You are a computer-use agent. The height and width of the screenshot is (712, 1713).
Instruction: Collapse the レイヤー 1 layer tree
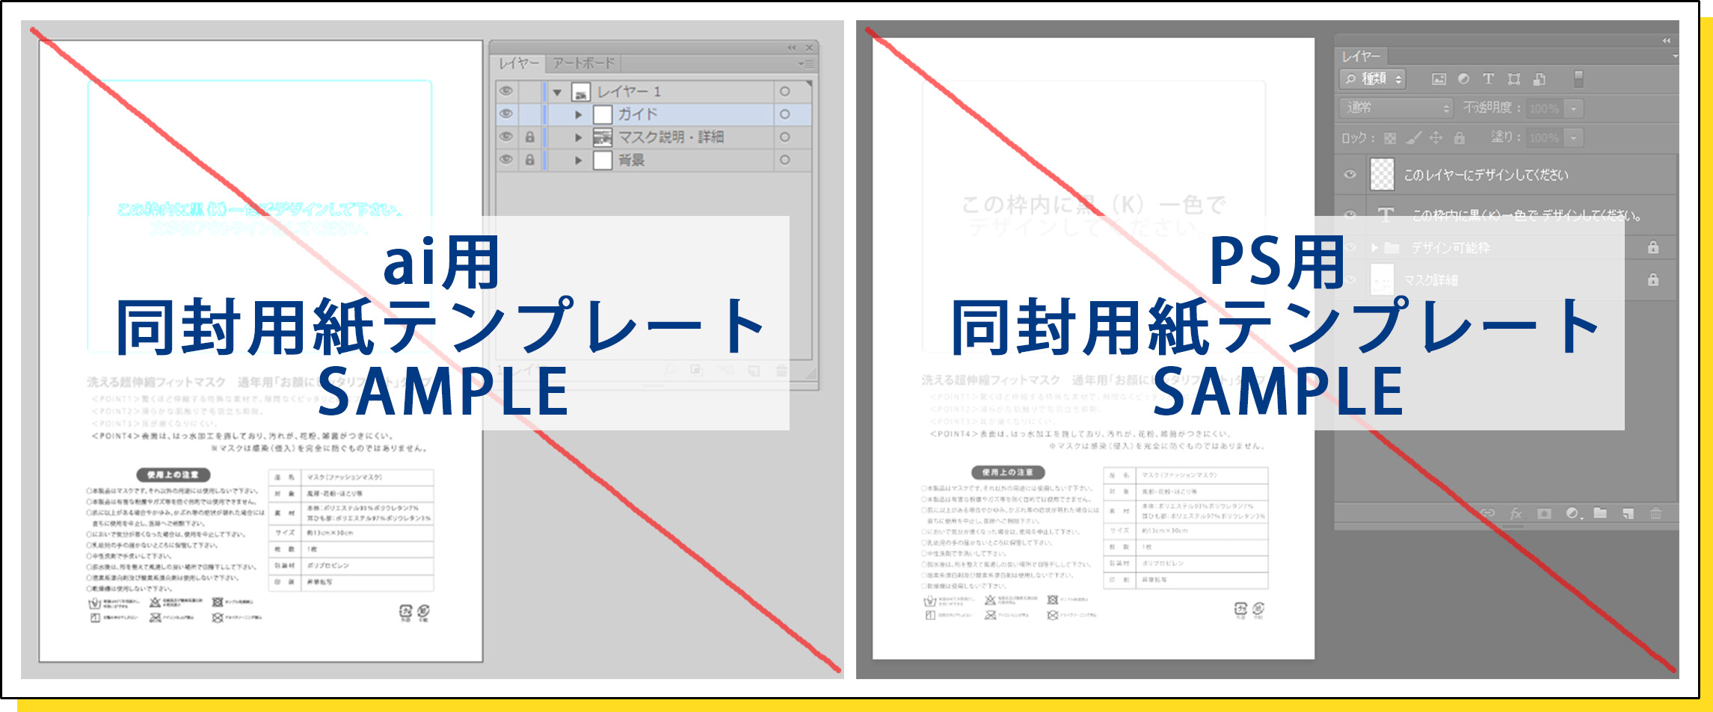point(557,93)
